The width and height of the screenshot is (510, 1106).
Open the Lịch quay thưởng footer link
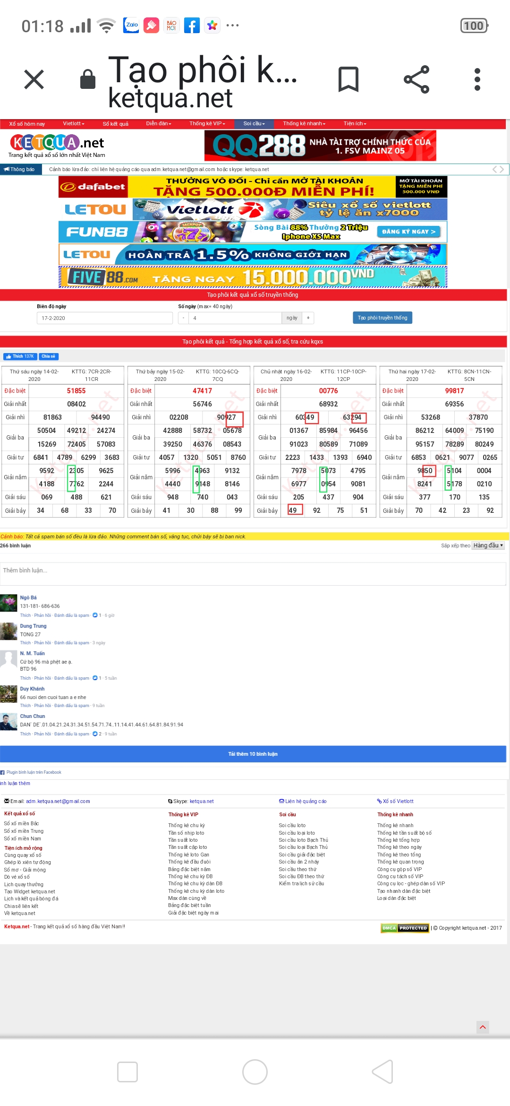[24, 884]
